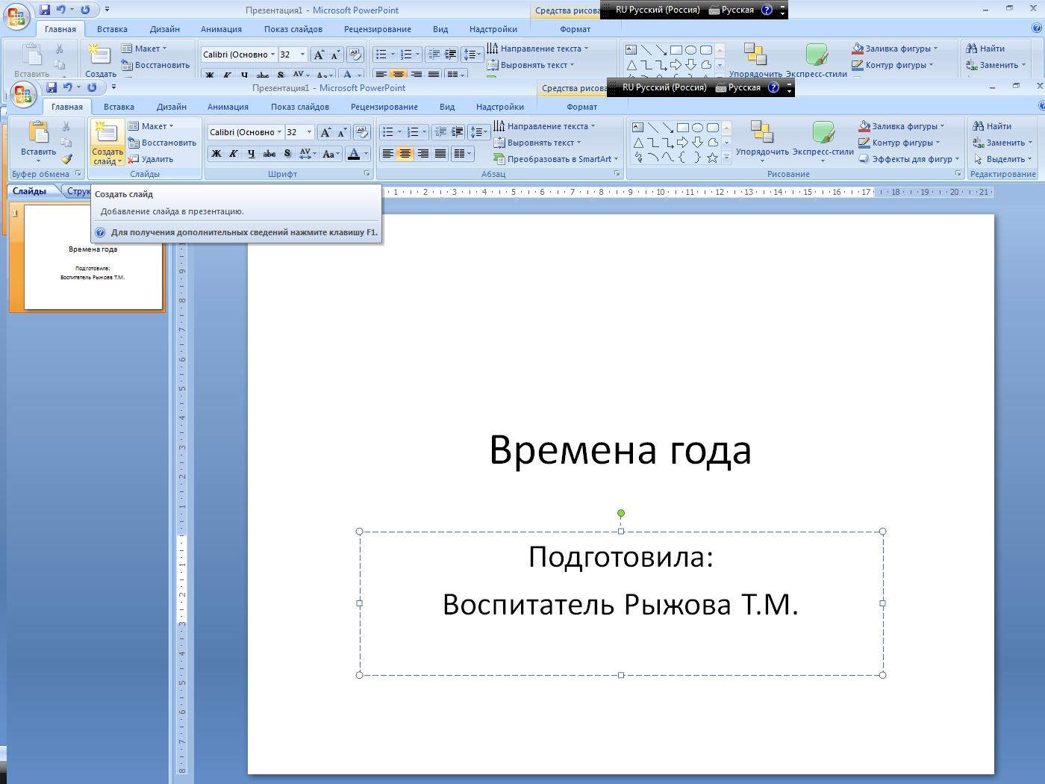Click the slide title Времена года
This screenshot has width=1045, height=784.
[620, 449]
